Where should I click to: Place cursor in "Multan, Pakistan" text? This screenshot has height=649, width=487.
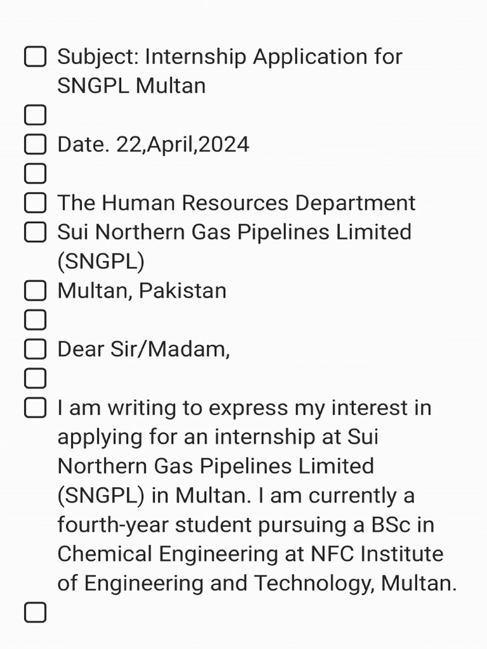(x=141, y=291)
